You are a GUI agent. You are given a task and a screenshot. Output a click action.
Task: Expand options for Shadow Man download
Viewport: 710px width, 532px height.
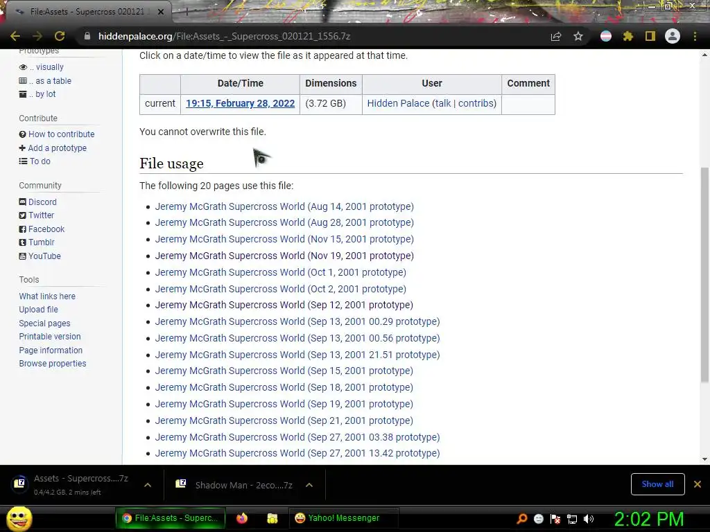point(309,485)
